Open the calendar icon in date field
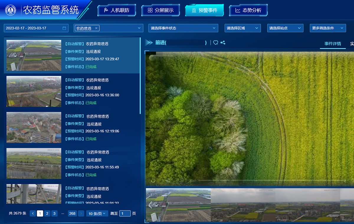The width and height of the screenshot is (354, 224). 64,28
